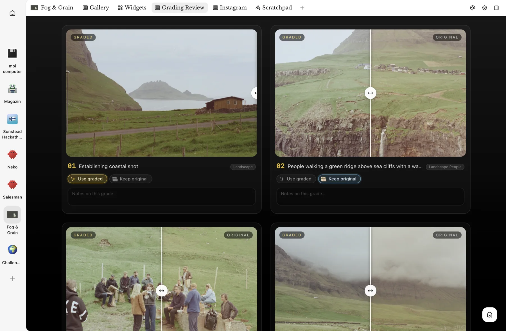Open the Challenge globe workspace
The height and width of the screenshot is (331, 506).
tap(12, 255)
